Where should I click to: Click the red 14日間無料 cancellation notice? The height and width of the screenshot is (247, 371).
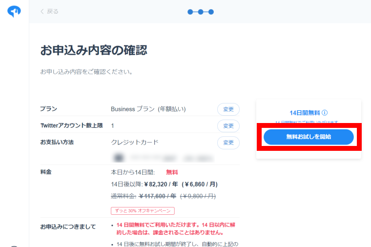(176, 229)
